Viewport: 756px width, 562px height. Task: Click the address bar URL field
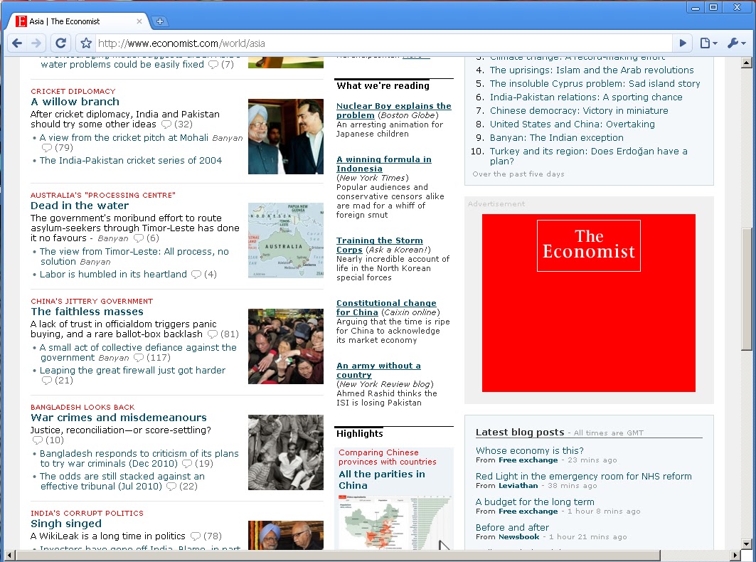point(384,43)
